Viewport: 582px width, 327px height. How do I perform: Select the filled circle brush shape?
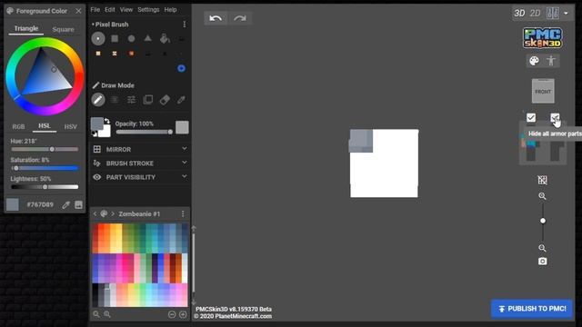pos(131,38)
